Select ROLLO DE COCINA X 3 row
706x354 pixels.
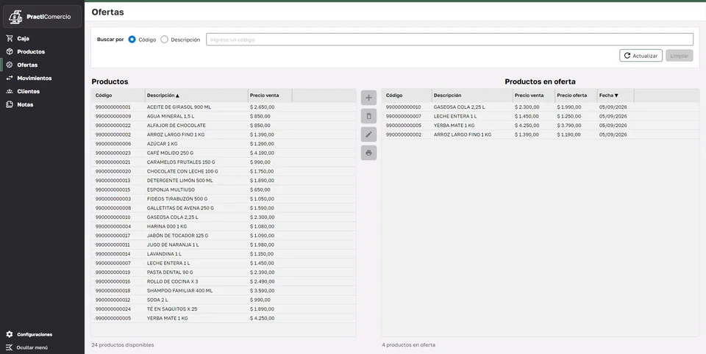[x=224, y=281]
